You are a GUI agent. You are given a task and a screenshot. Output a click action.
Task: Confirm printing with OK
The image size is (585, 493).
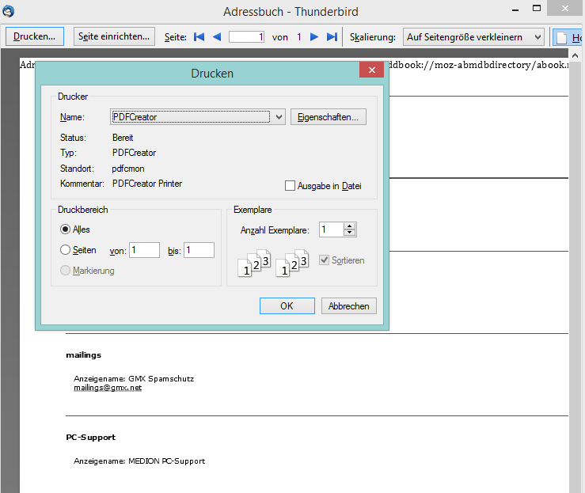[287, 305]
